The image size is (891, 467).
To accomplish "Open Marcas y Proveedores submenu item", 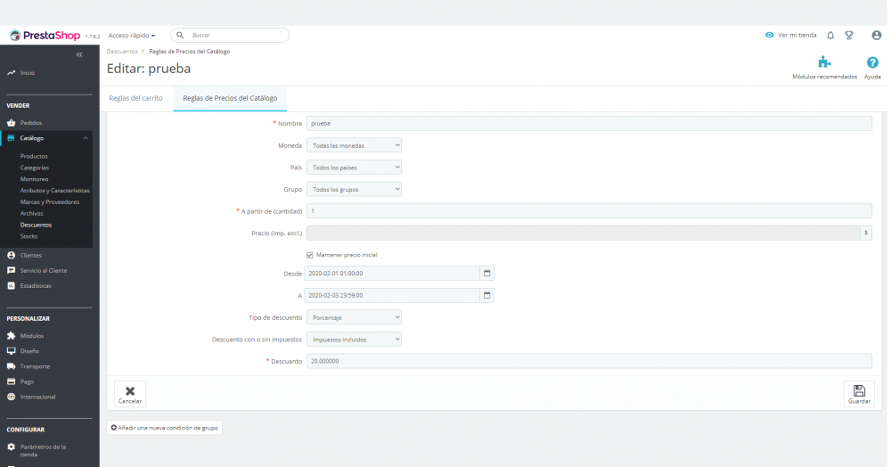I will [x=50, y=201].
